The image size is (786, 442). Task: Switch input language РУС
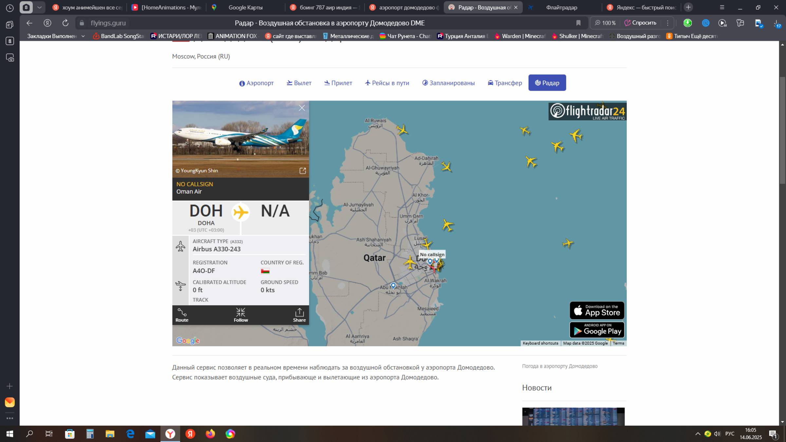point(730,434)
